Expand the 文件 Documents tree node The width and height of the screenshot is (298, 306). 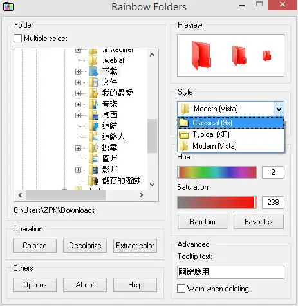click(78, 82)
